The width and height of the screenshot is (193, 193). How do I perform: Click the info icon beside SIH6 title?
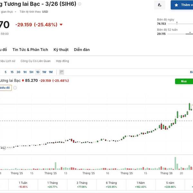click(x=79, y=4)
